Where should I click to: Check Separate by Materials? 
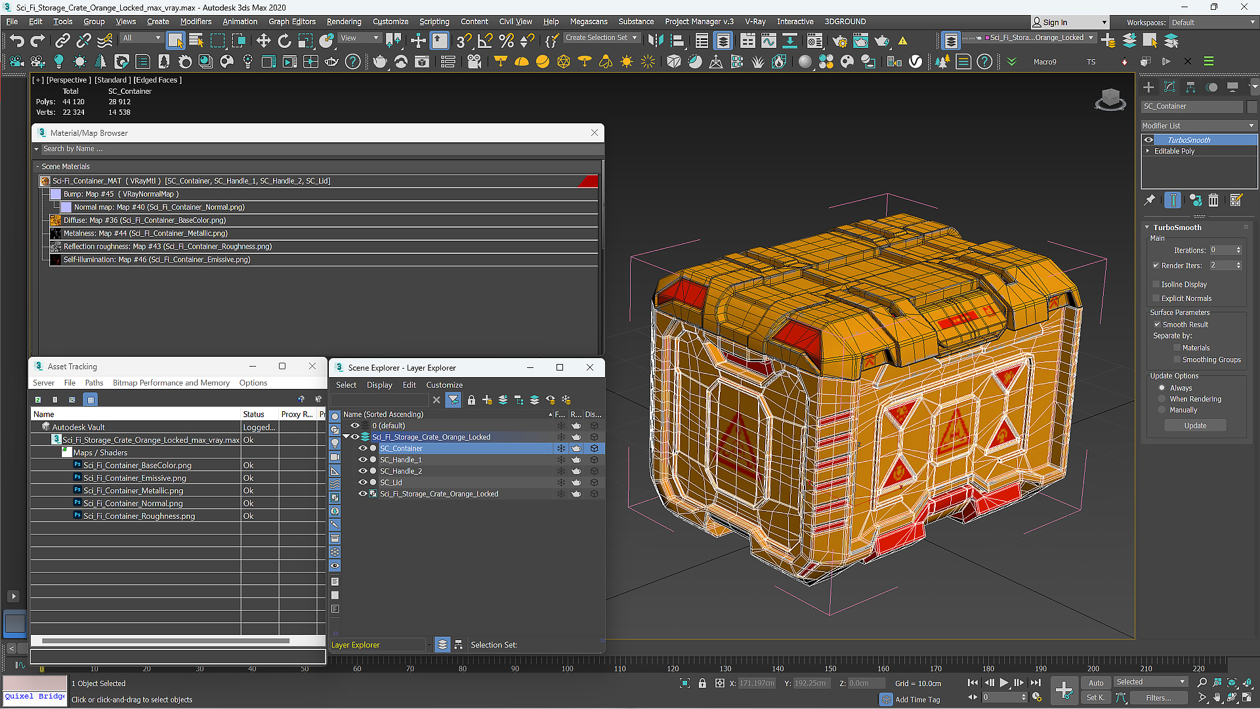1177,348
